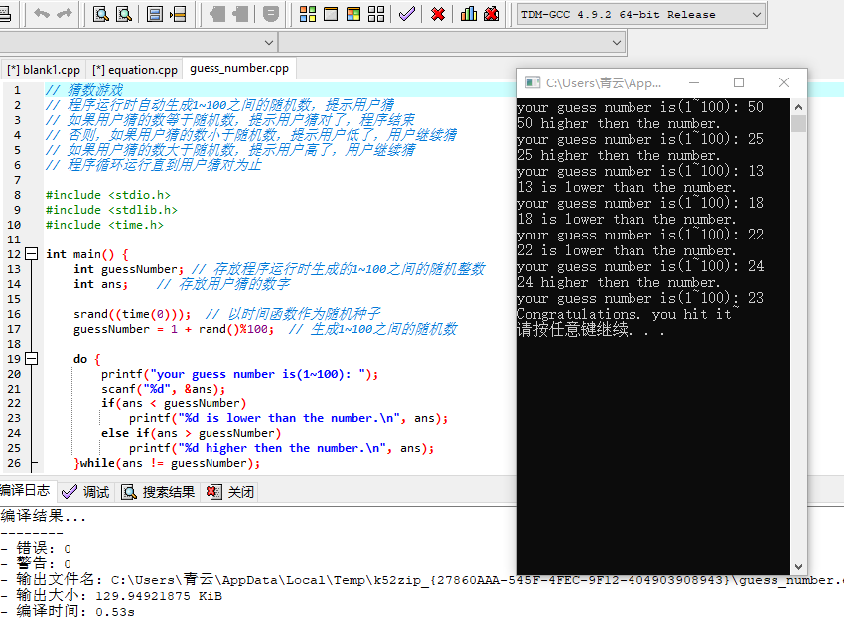The height and width of the screenshot is (636, 844).
Task: Click the grayed-out shield icon in the toolbar
Action: (x=271, y=14)
